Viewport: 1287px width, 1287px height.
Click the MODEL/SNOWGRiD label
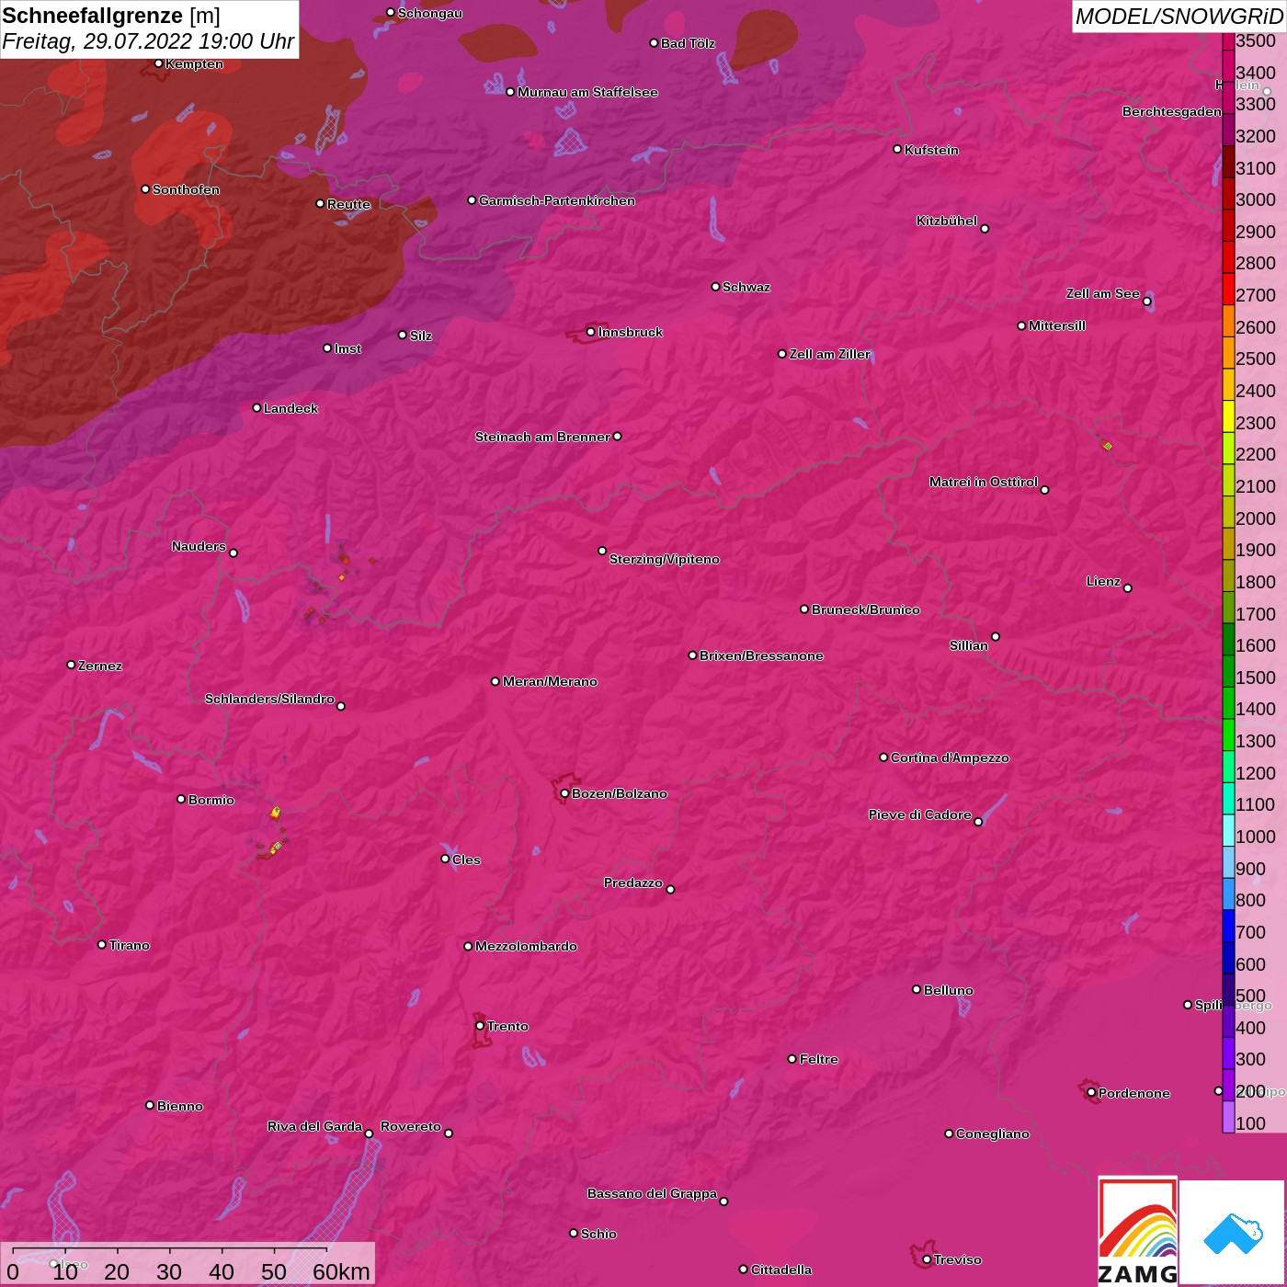(x=1179, y=17)
